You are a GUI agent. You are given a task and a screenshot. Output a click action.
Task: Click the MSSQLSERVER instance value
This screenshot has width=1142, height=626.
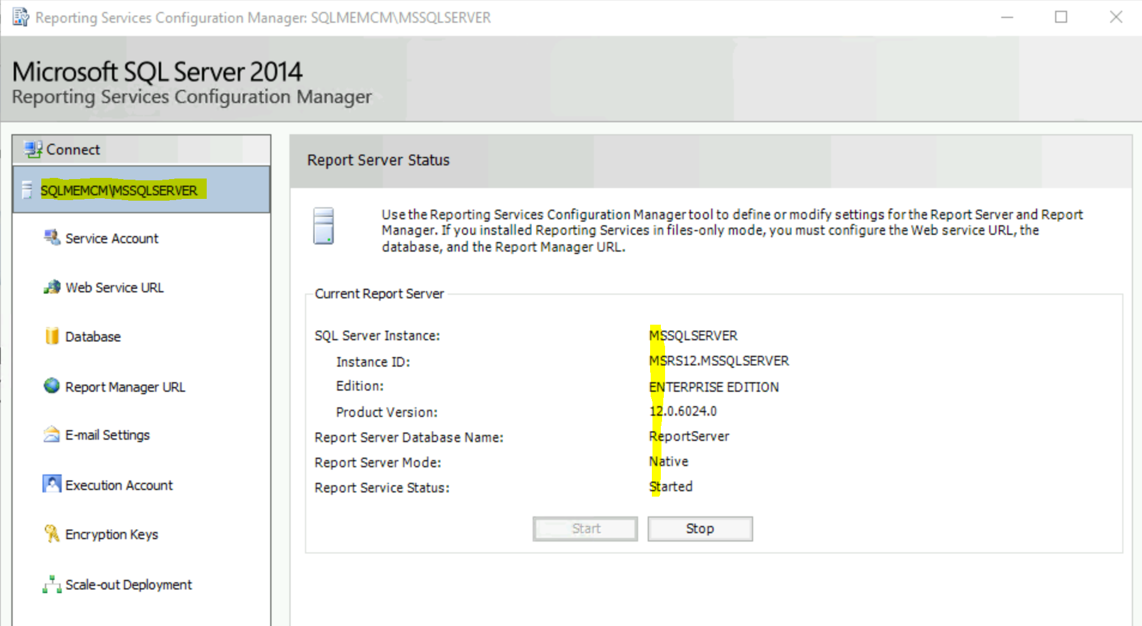693,335
